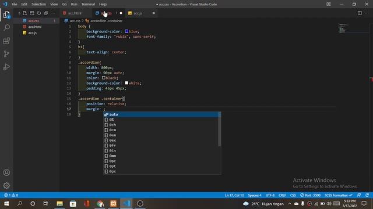Click .accordion .container breadcrumb segment
The height and width of the screenshot is (209, 373).
pyautogui.click(x=104, y=21)
